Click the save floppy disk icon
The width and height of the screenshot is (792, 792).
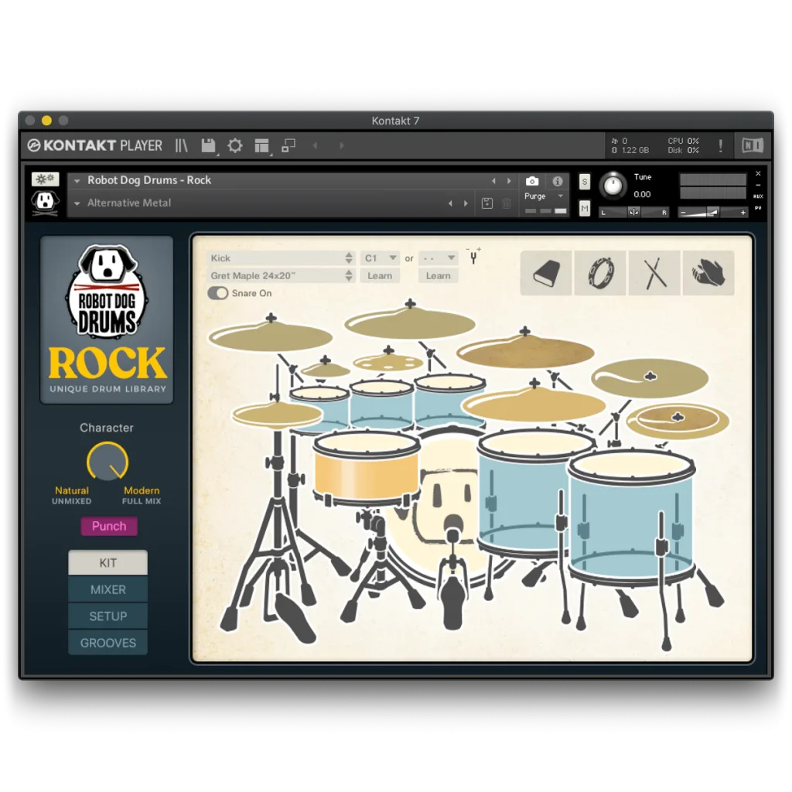208,145
